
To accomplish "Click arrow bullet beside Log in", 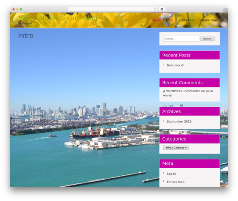I will point(164,173).
